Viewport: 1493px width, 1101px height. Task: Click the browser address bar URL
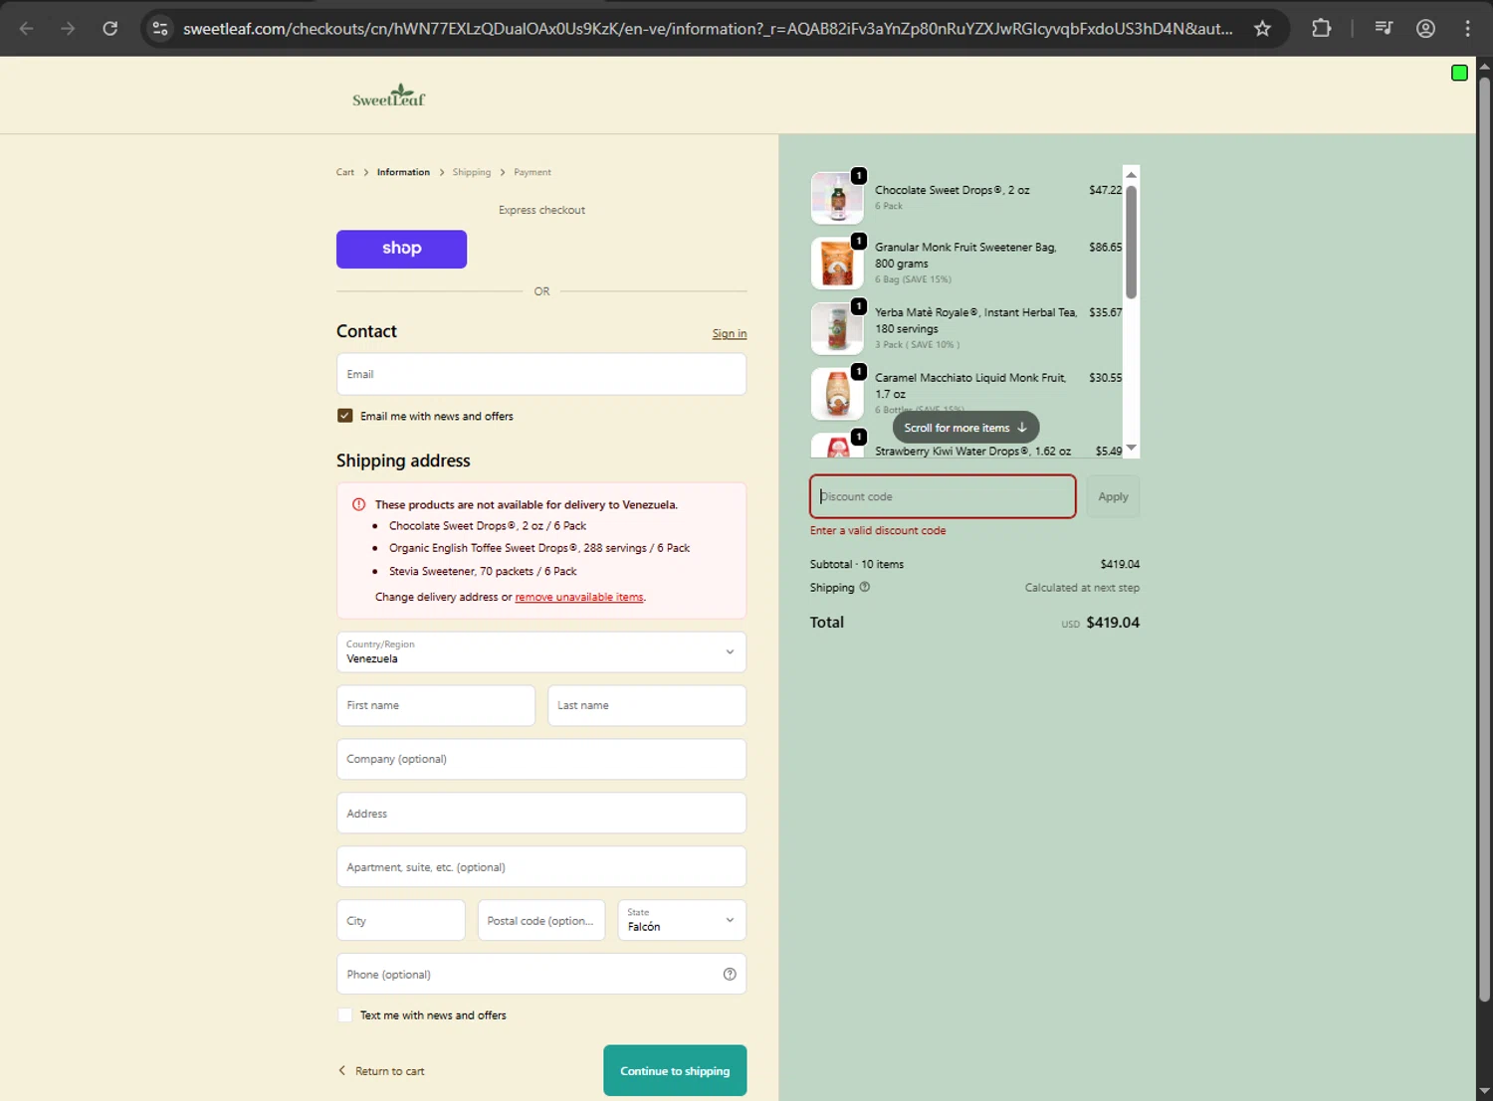pyautogui.click(x=707, y=28)
